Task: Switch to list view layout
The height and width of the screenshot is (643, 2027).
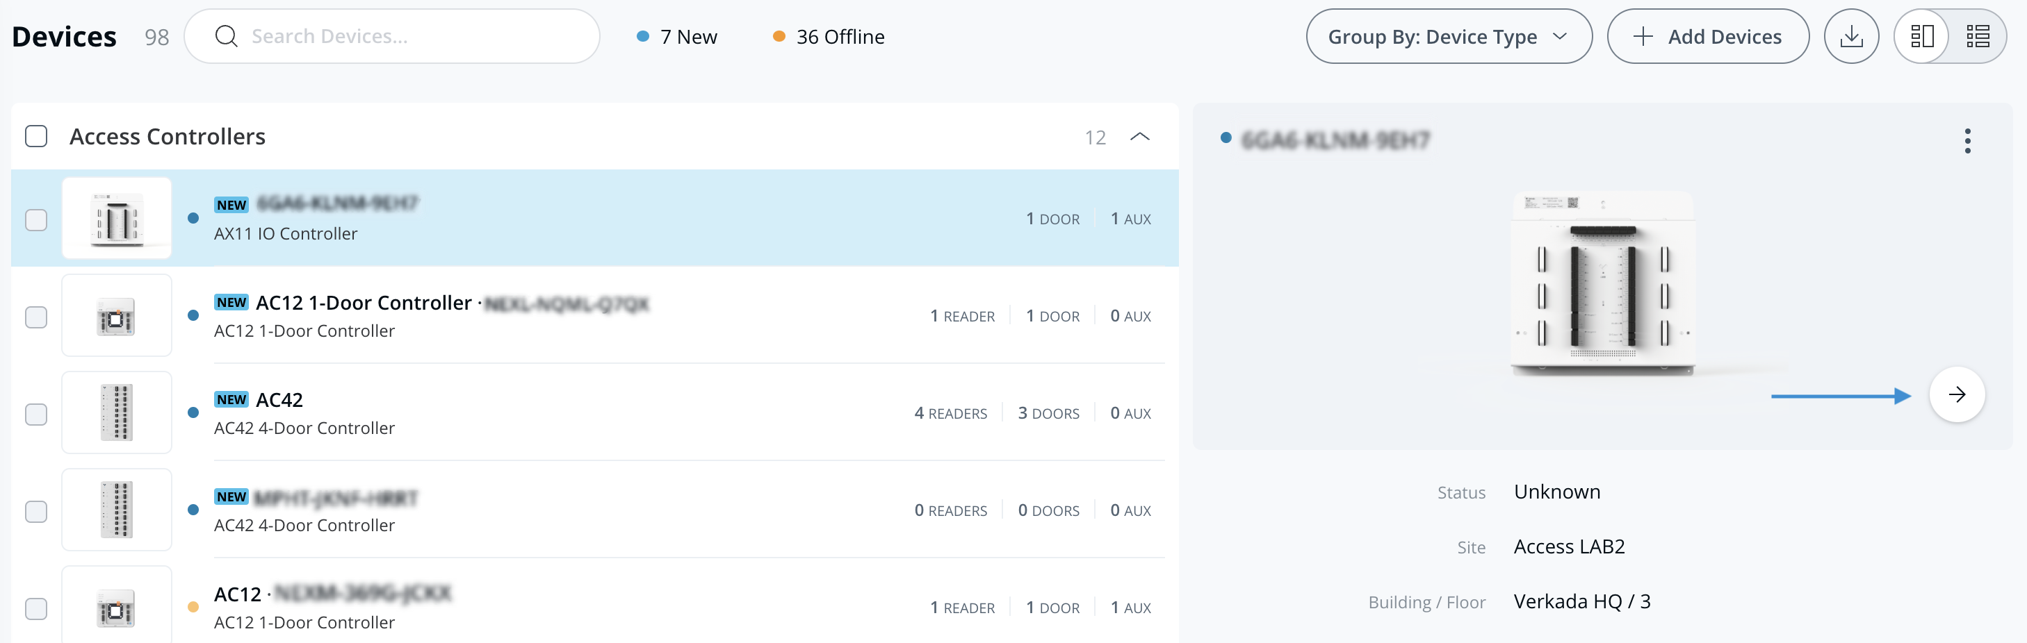Action: pos(1978,36)
